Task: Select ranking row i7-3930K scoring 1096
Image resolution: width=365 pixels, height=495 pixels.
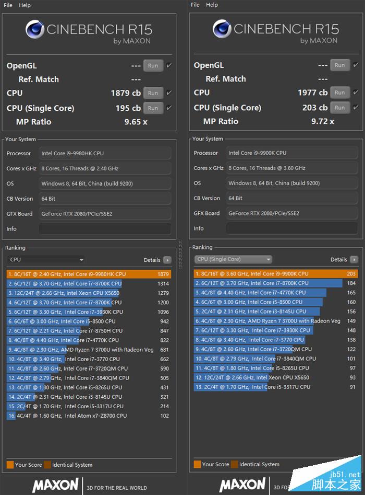Action: click(x=89, y=312)
